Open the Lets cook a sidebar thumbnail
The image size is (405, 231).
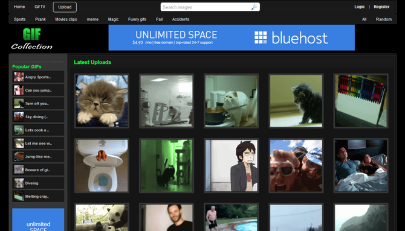pyautogui.click(x=19, y=130)
